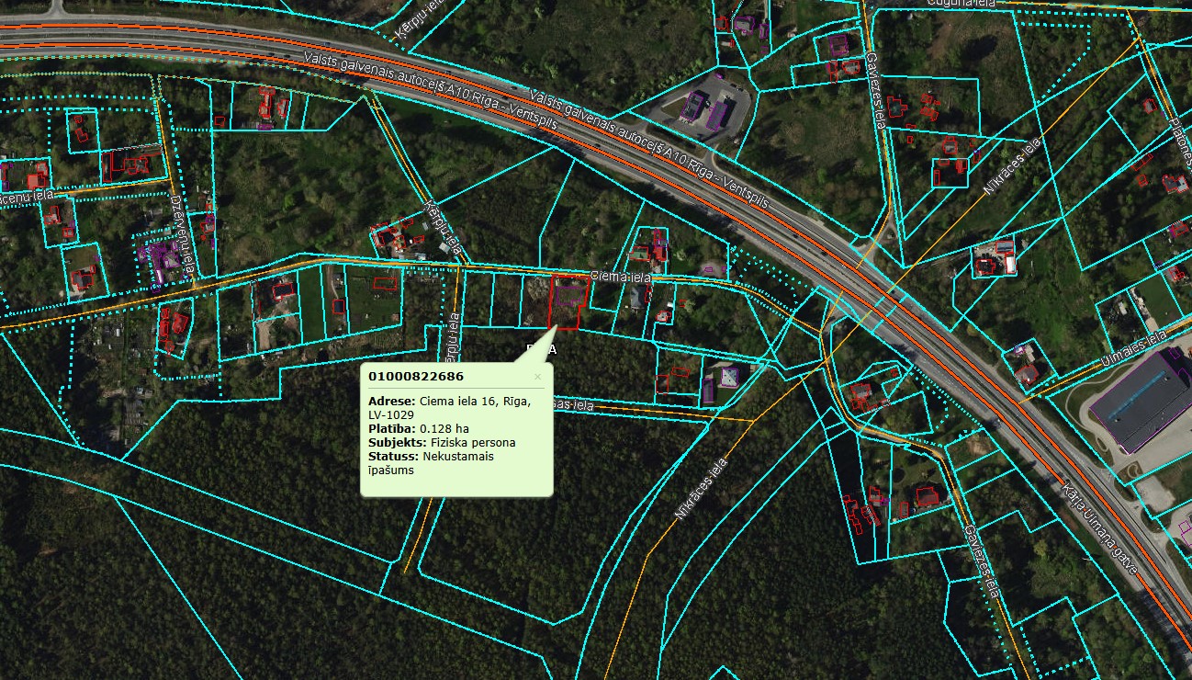Close the parcel info popup

click(537, 376)
